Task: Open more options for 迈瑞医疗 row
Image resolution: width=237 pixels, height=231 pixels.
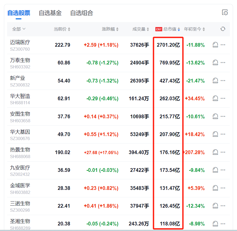Action: tap(223, 45)
